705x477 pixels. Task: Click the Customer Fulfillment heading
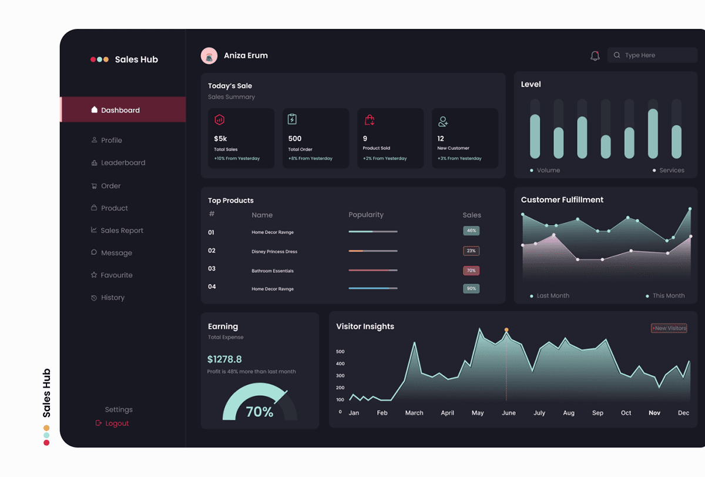click(x=562, y=200)
